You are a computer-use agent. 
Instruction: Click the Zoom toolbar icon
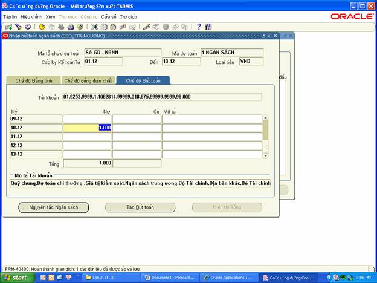pyautogui.click(x=156, y=27)
